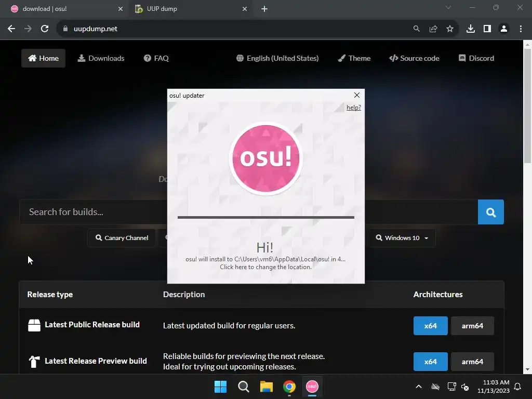
Task: Click the OneDrive cloud tray icon
Action: coord(435,387)
